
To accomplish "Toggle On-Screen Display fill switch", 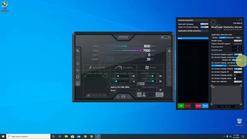I will pos(238,72).
